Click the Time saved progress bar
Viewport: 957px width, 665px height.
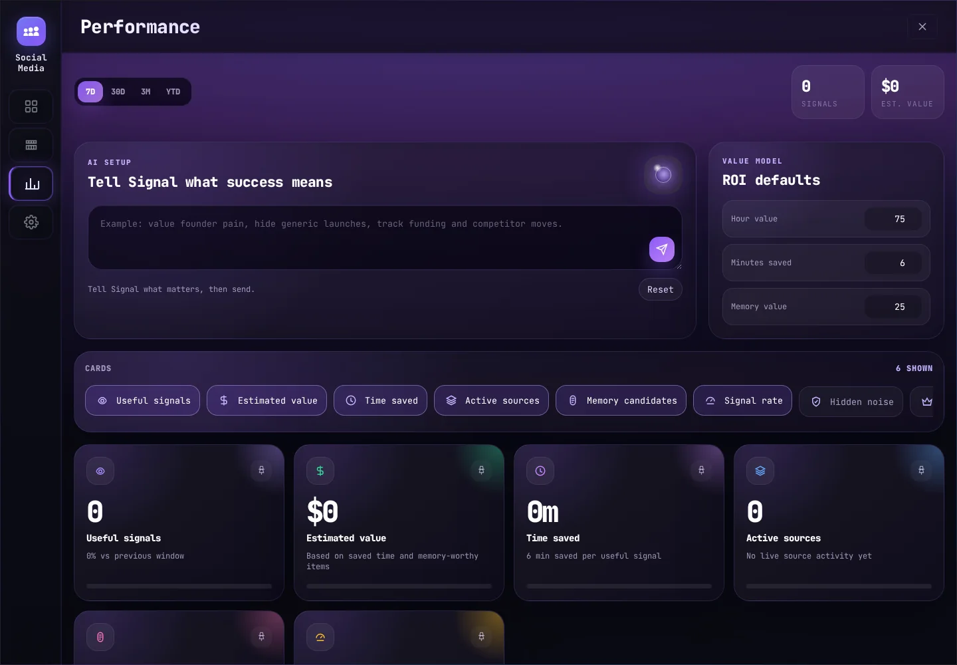[x=619, y=586]
